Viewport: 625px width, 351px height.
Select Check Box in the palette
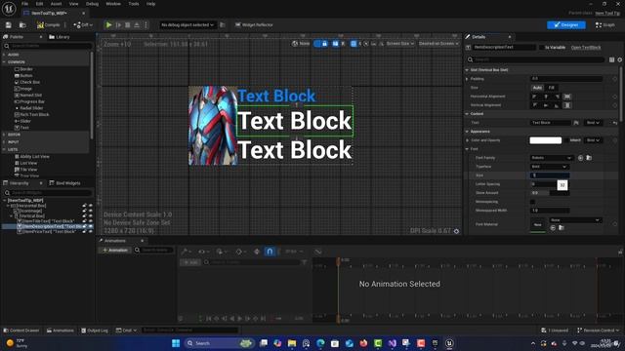click(x=27, y=82)
